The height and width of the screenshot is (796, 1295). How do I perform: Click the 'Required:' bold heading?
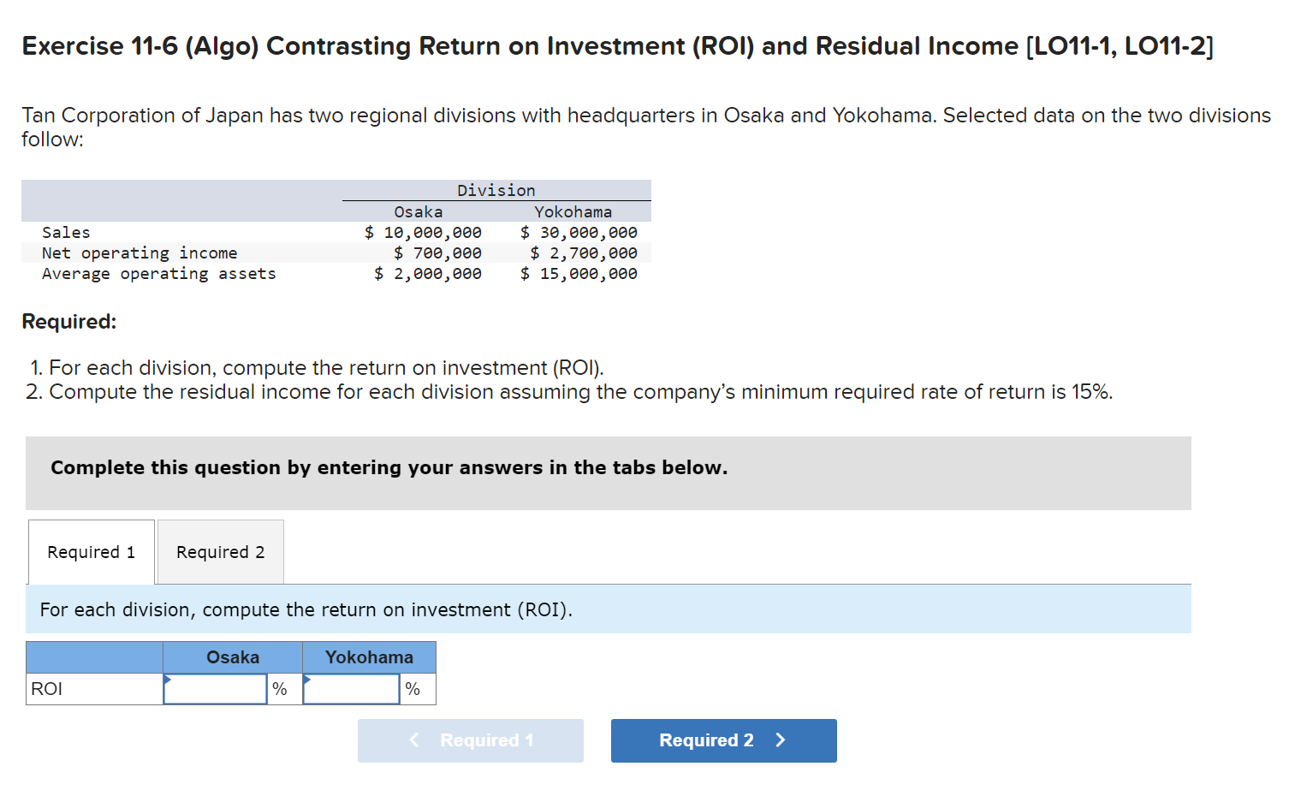pyautogui.click(x=69, y=322)
